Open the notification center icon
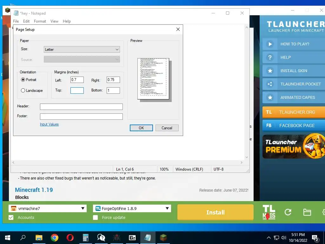This screenshot has height=244, width=325. click(315, 238)
